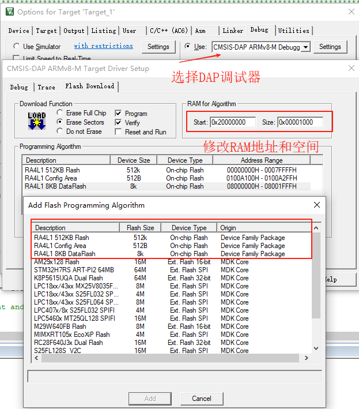359x409 pixels.
Task: Click Settings button next to CMSIS-DAP dropdown
Action: [330, 47]
